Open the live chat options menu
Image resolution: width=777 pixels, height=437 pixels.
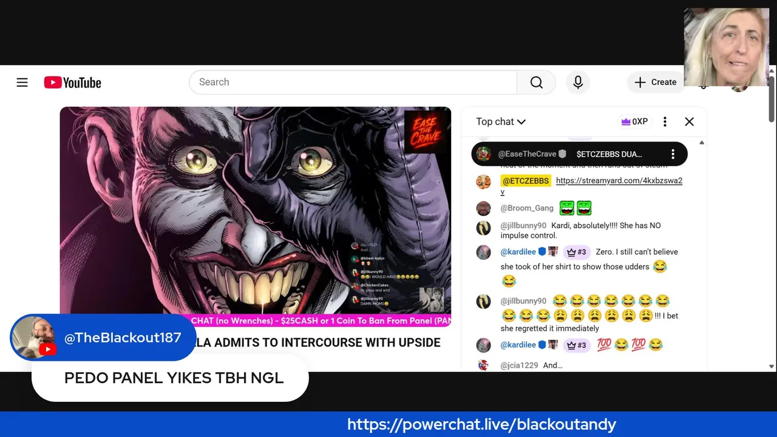(665, 121)
